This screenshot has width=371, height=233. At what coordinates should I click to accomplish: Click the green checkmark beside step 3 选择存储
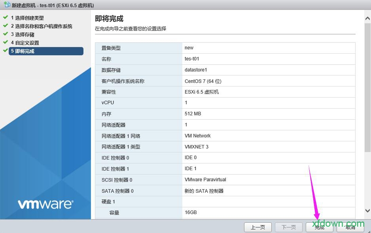coord(6,34)
